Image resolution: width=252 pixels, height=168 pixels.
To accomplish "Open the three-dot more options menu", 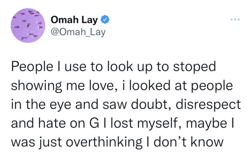I will [235, 20].
